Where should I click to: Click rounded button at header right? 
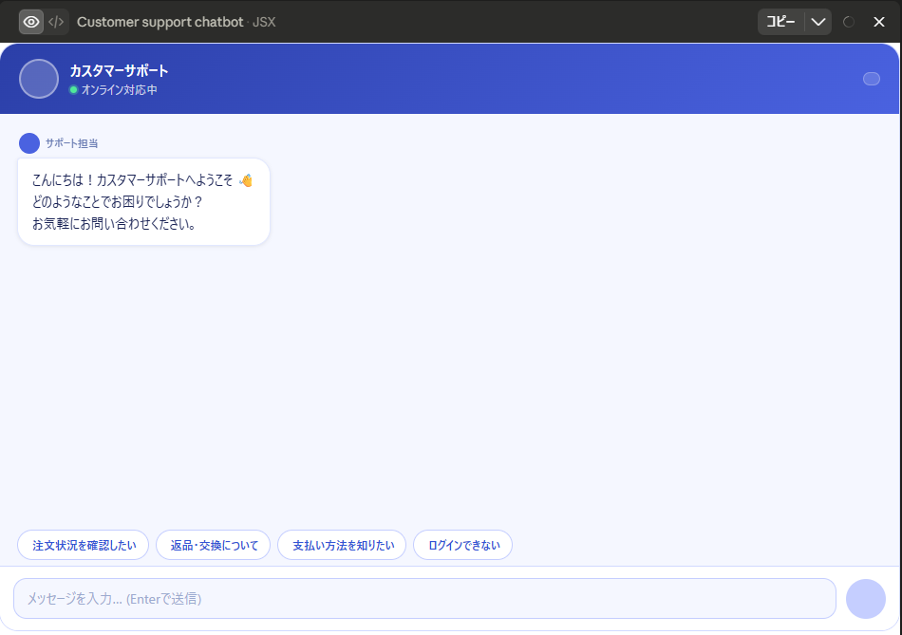tap(872, 79)
